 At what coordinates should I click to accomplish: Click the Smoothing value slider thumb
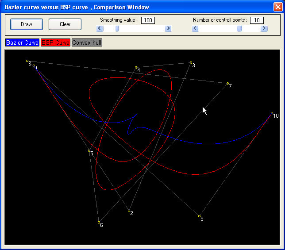pyautogui.click(x=117, y=28)
